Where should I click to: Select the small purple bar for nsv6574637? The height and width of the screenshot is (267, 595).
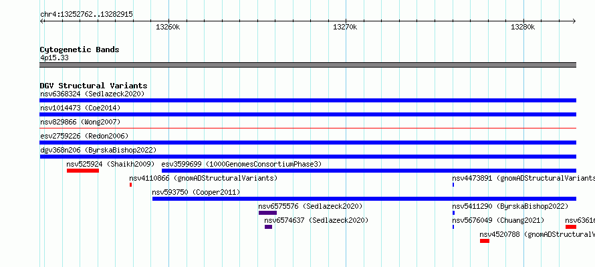[x=268, y=227]
